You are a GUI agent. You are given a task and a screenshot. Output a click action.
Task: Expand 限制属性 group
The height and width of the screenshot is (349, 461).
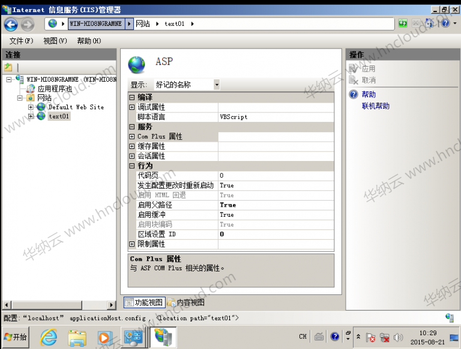[132, 244]
